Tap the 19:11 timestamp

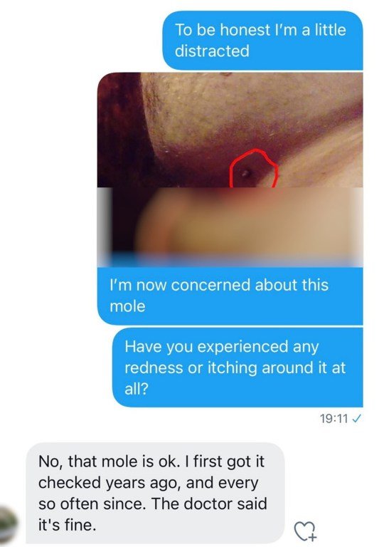(334, 418)
